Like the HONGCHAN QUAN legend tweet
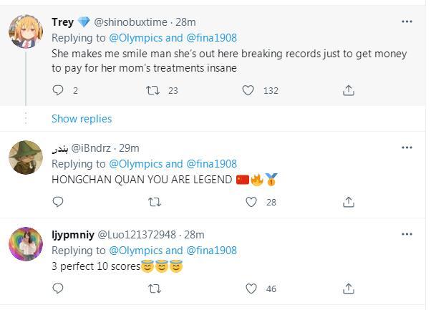This screenshot has width=431, height=310. [251, 203]
